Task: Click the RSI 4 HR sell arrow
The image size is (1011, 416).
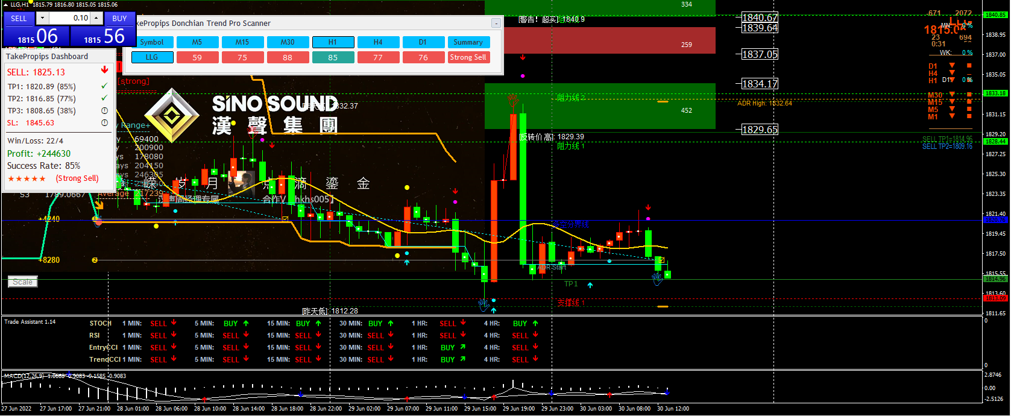Action: [x=535, y=335]
